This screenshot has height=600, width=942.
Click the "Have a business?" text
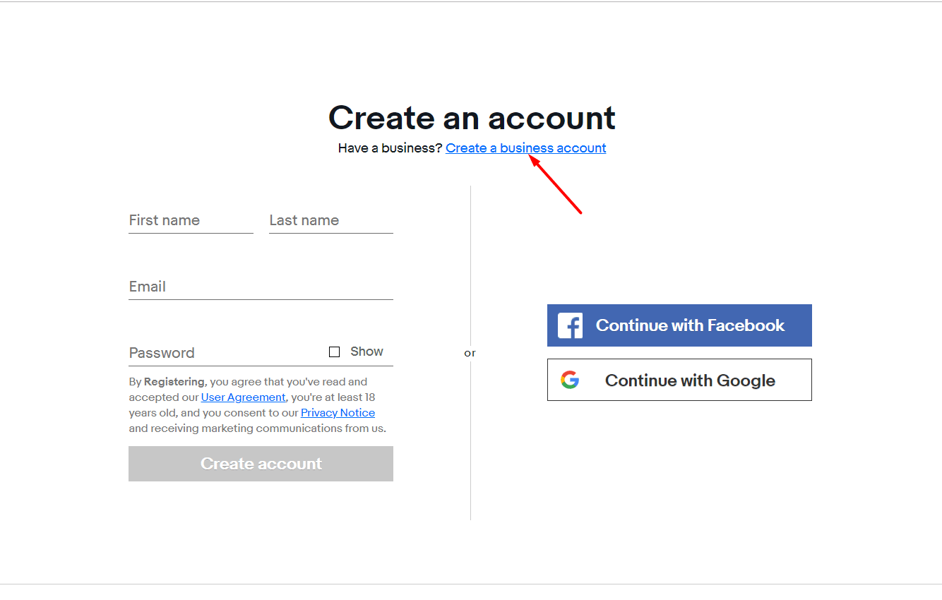click(x=390, y=148)
